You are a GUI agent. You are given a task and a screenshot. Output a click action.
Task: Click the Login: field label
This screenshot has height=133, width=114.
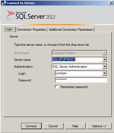tap(22, 73)
